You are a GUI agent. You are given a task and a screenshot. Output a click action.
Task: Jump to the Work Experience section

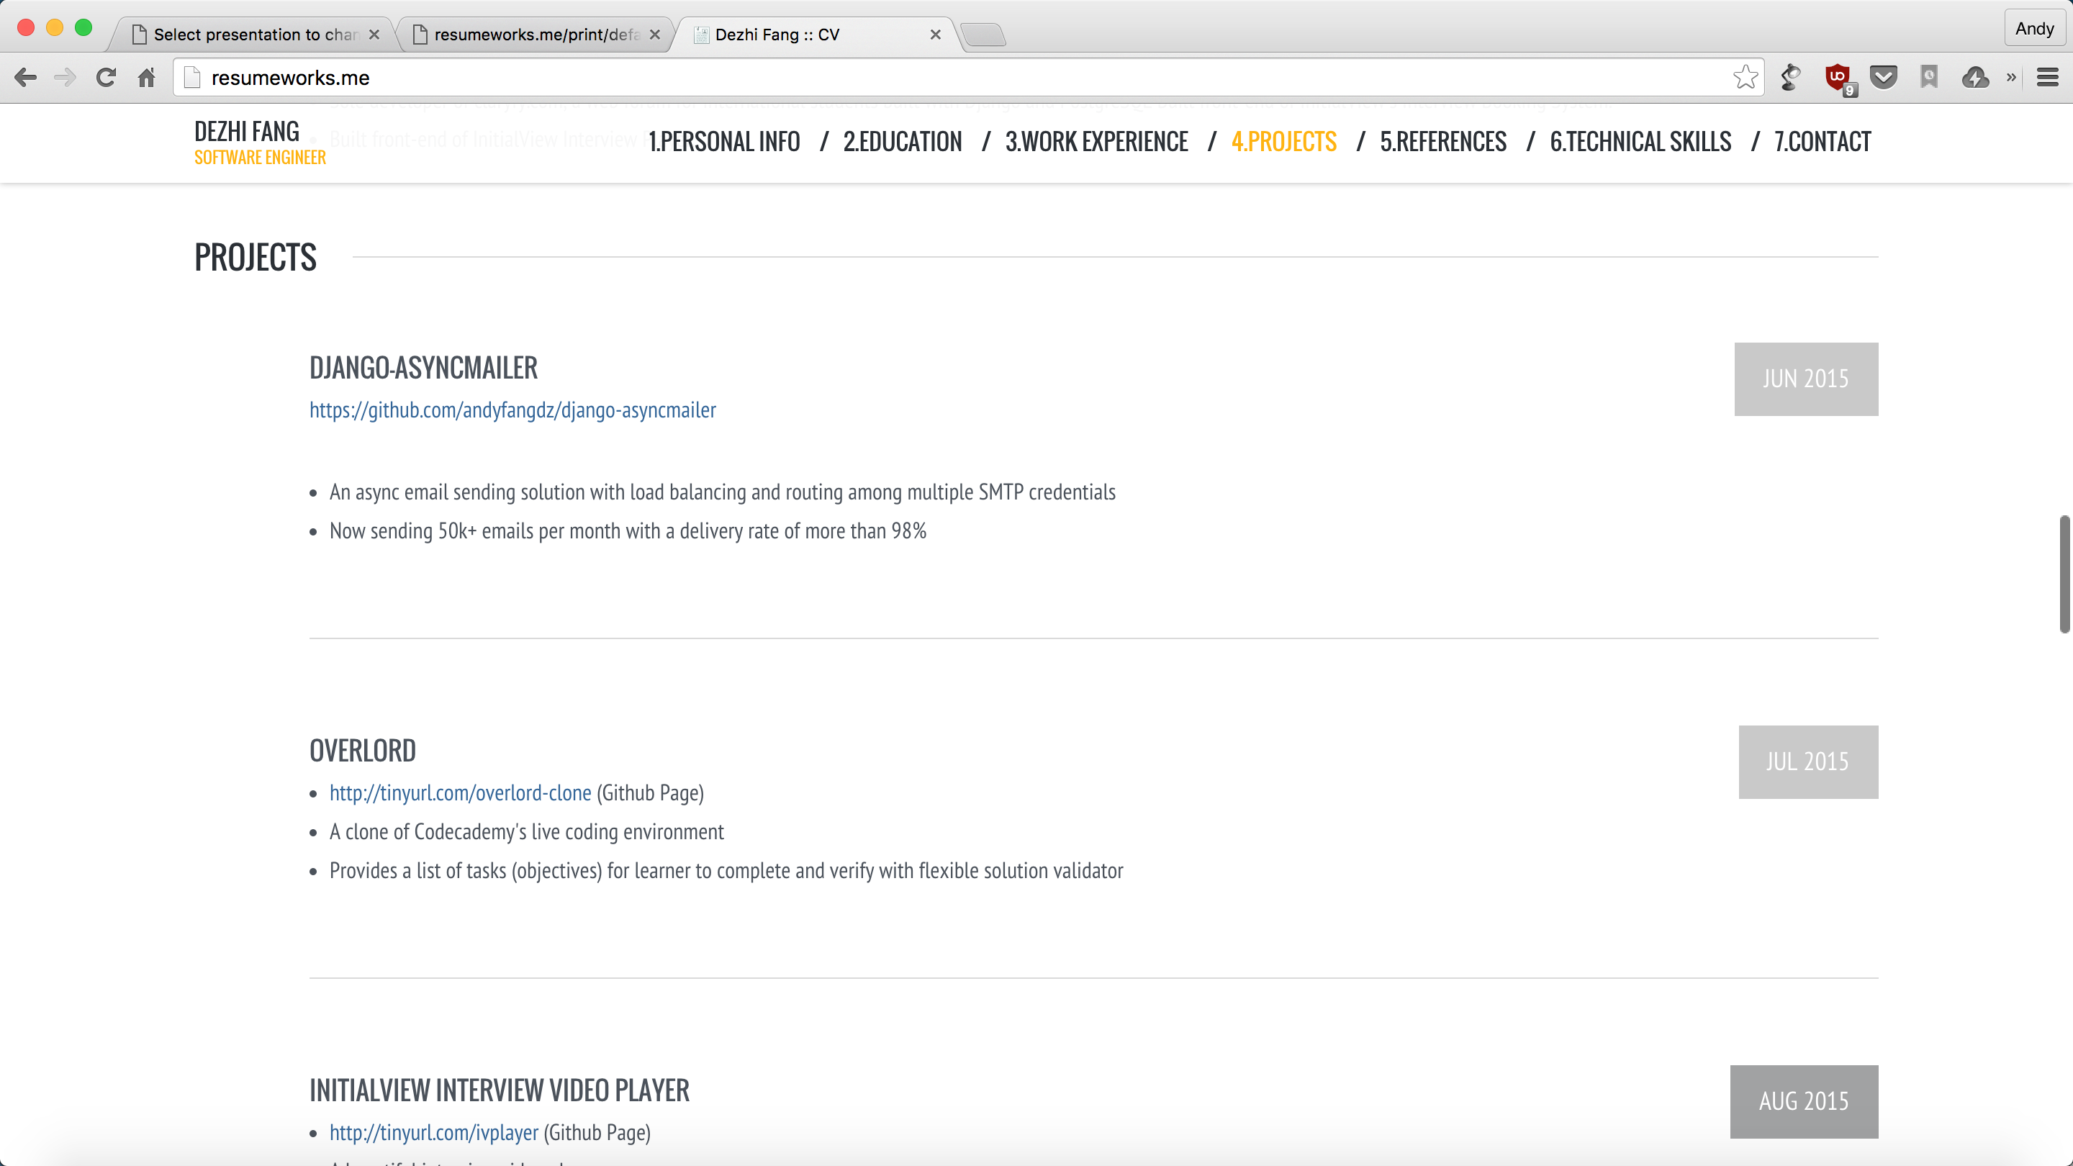[x=1096, y=142]
